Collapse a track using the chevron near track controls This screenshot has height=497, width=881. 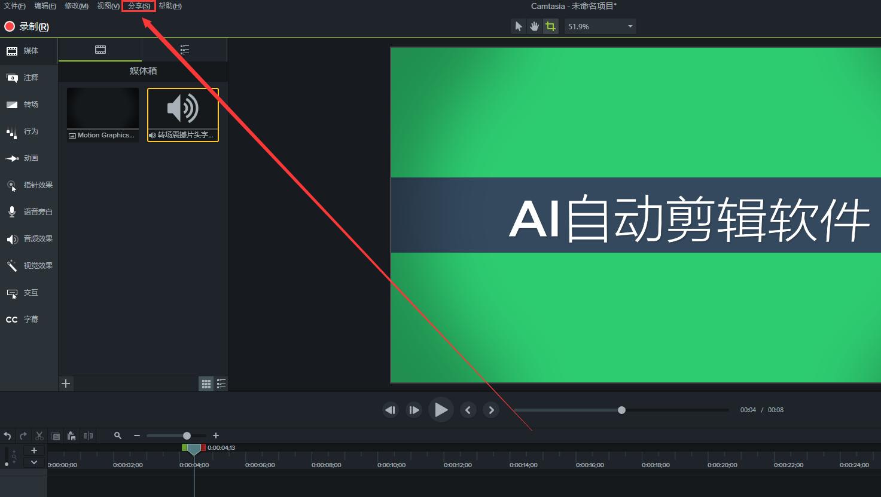pyautogui.click(x=34, y=462)
